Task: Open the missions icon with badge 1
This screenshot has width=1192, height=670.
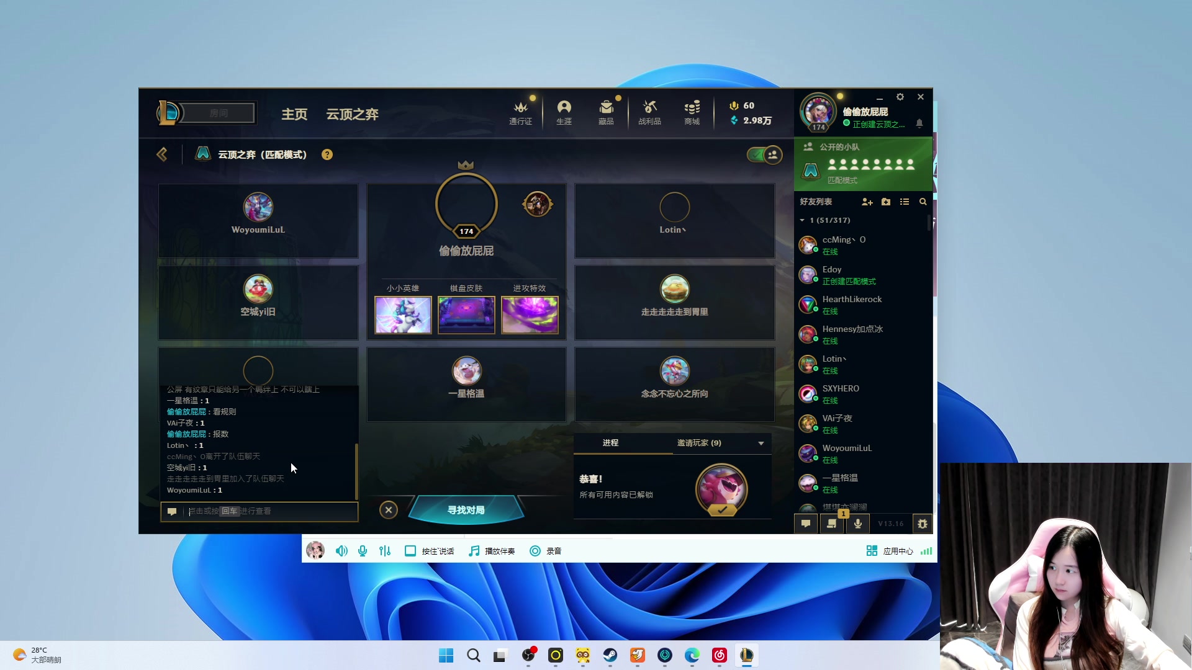Action: (x=832, y=524)
